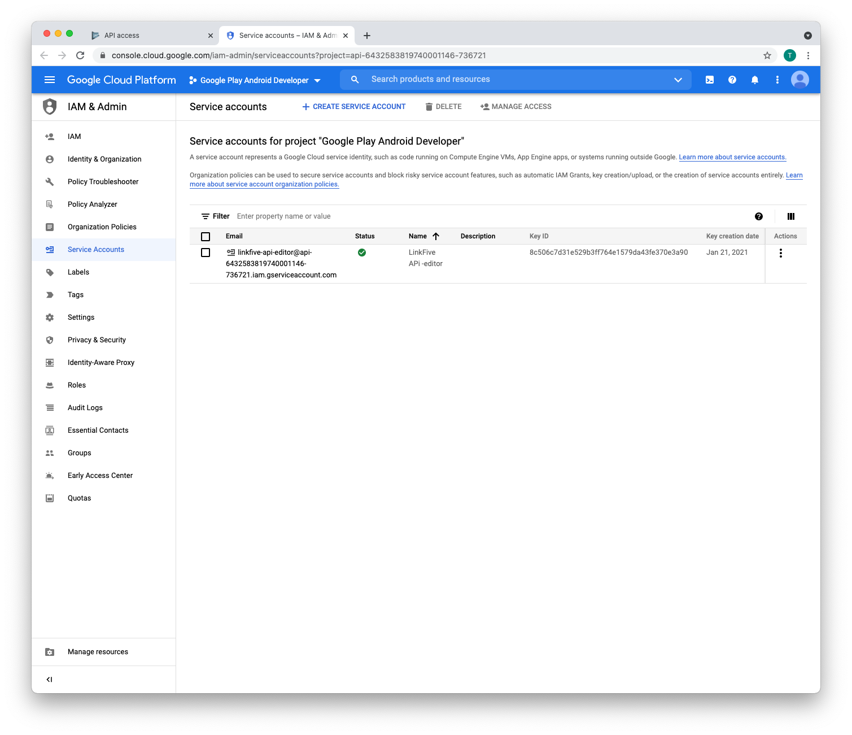Screen dimensions: 852x735
Task: Select Service accounts browser tab
Action: pyautogui.click(x=287, y=35)
